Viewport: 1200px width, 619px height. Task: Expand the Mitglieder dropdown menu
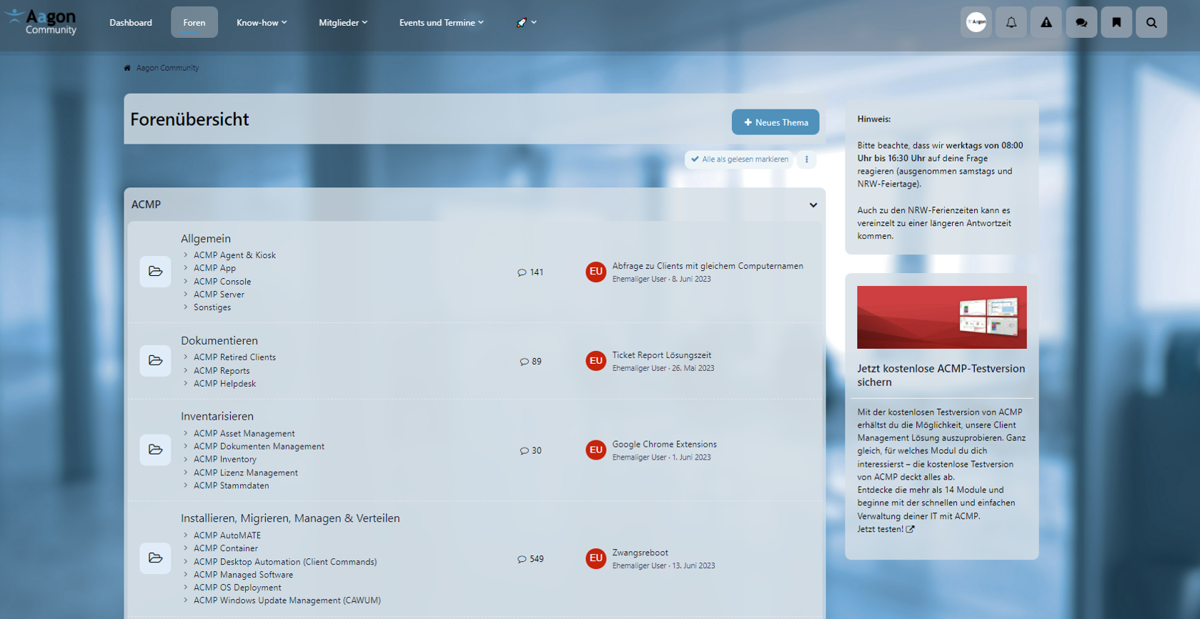click(x=343, y=23)
